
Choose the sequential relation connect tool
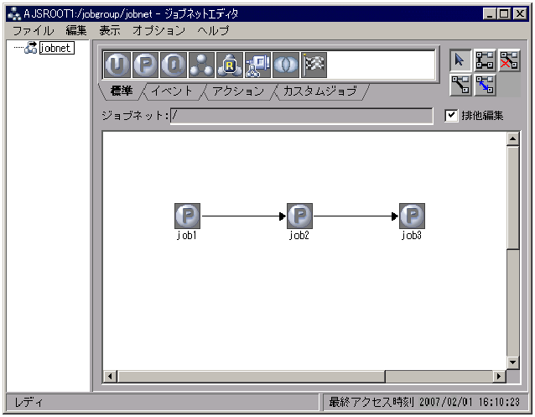click(x=485, y=60)
